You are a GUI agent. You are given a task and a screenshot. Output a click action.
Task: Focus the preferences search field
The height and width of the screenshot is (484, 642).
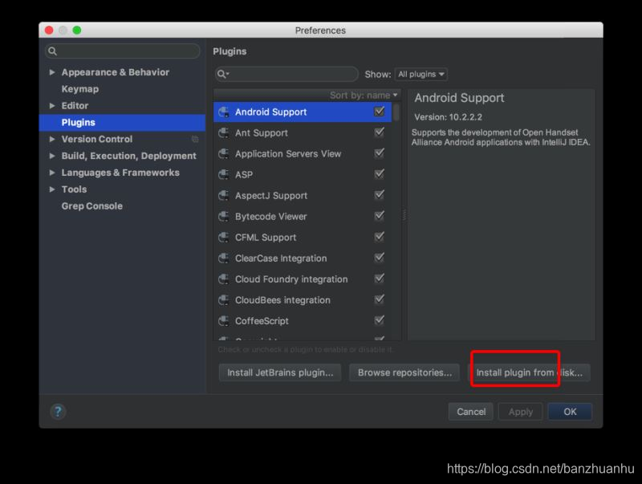point(123,51)
